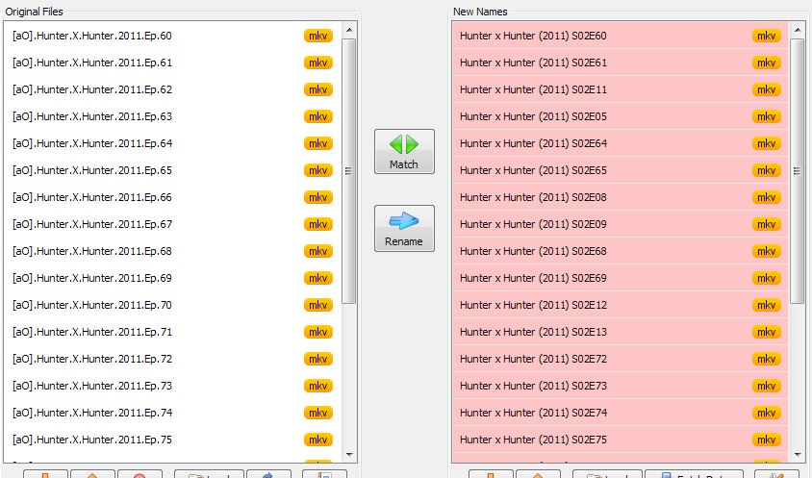
Task: Select new name Hunter x Hunter (2011) S02E05
Action: [621, 116]
